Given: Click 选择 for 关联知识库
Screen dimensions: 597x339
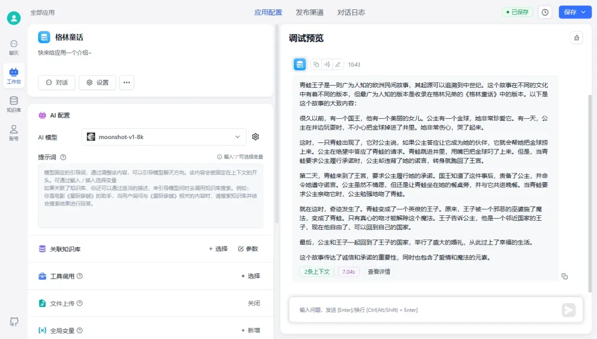Looking at the screenshot, I should pyautogui.click(x=218, y=249).
